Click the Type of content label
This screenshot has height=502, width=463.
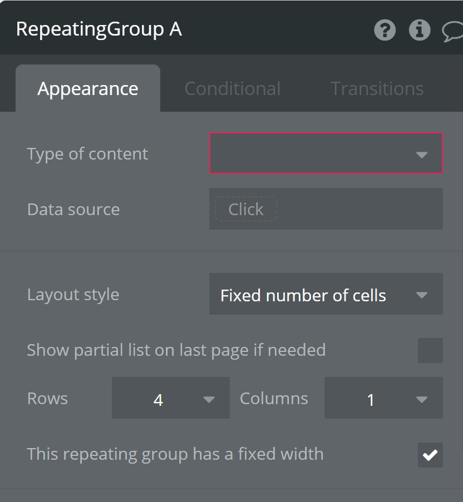[87, 154]
